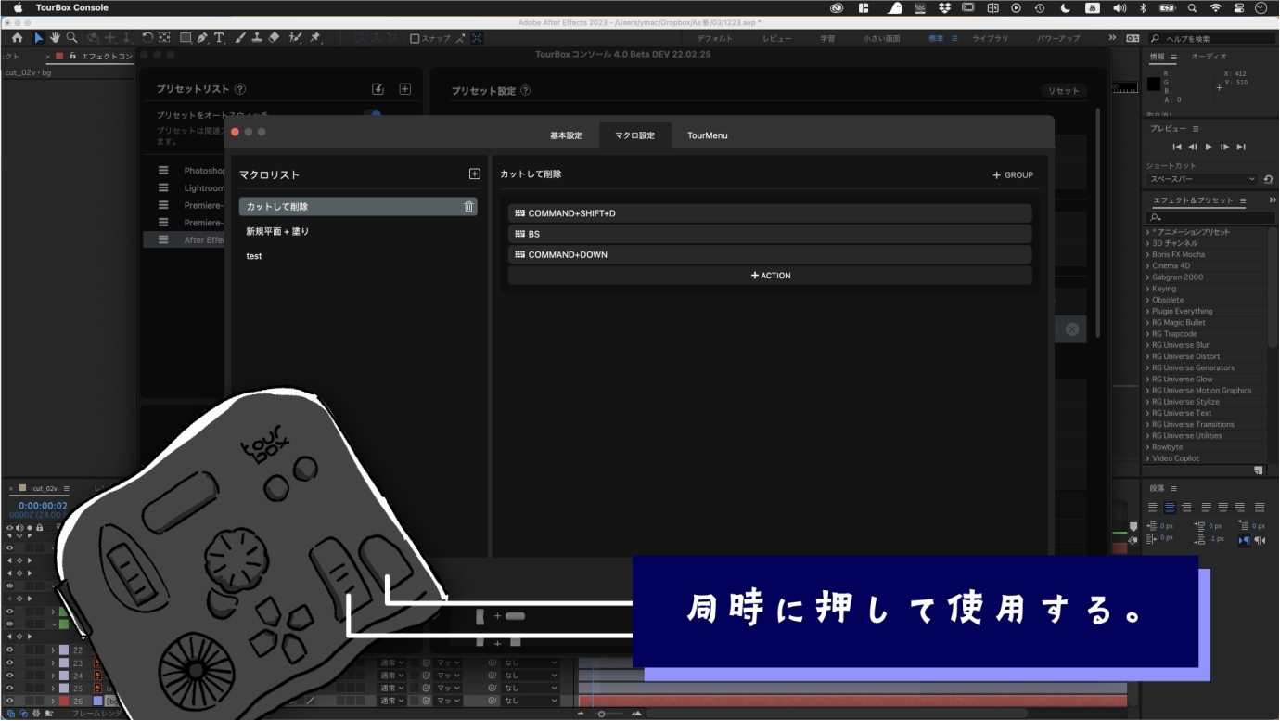Image resolution: width=1280 pixels, height=721 pixels.
Task: Click the red label swatch of layer 26
Action: pyautogui.click(x=64, y=701)
